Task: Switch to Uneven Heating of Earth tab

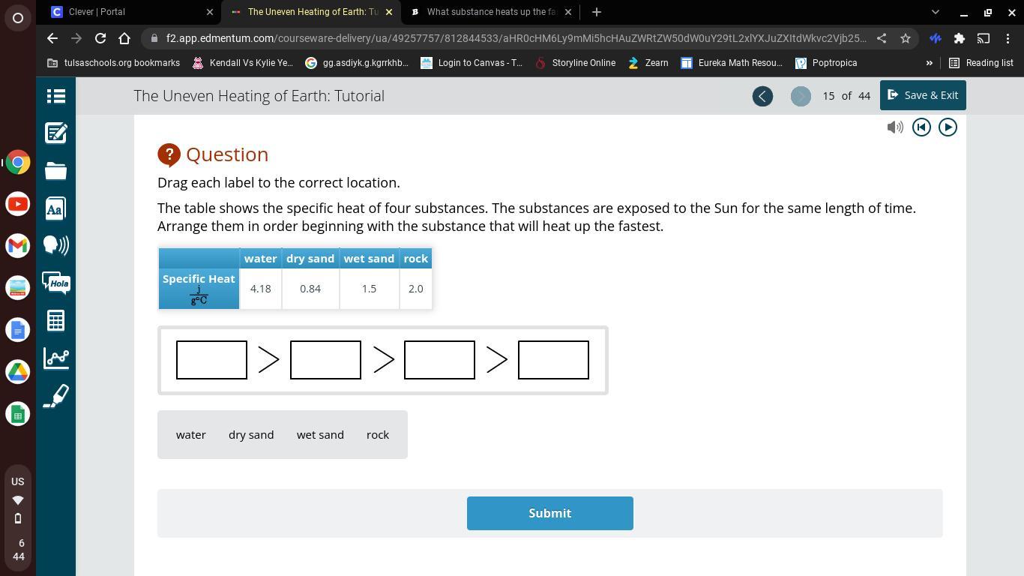Action: click(312, 12)
